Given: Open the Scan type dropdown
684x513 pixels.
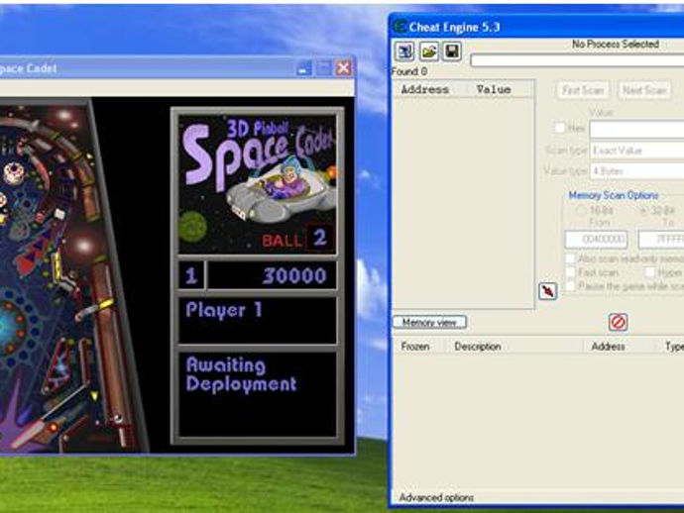Looking at the screenshot, I should tap(636, 151).
